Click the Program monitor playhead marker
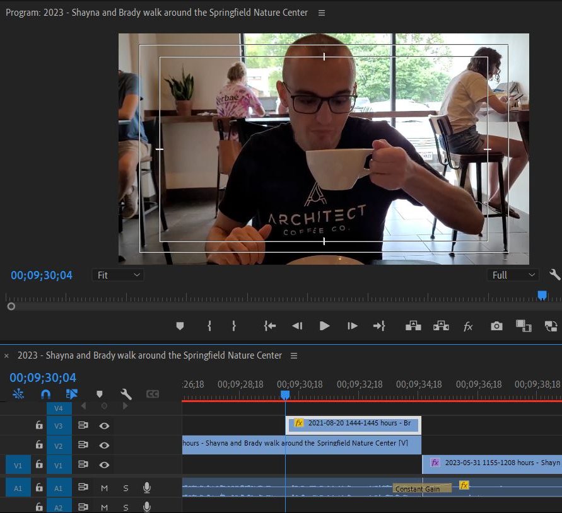Viewport: 562px width, 513px height. (542, 296)
